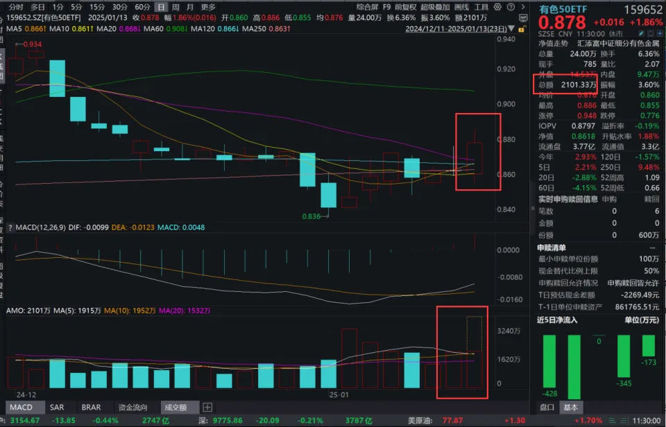Image resolution: width=666 pixels, height=427 pixels.
Task: Open chart settings gear icon in toolbar
Action: 499,7
